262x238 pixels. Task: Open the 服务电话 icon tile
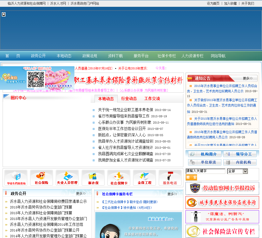pyautogui.click(x=170, y=178)
